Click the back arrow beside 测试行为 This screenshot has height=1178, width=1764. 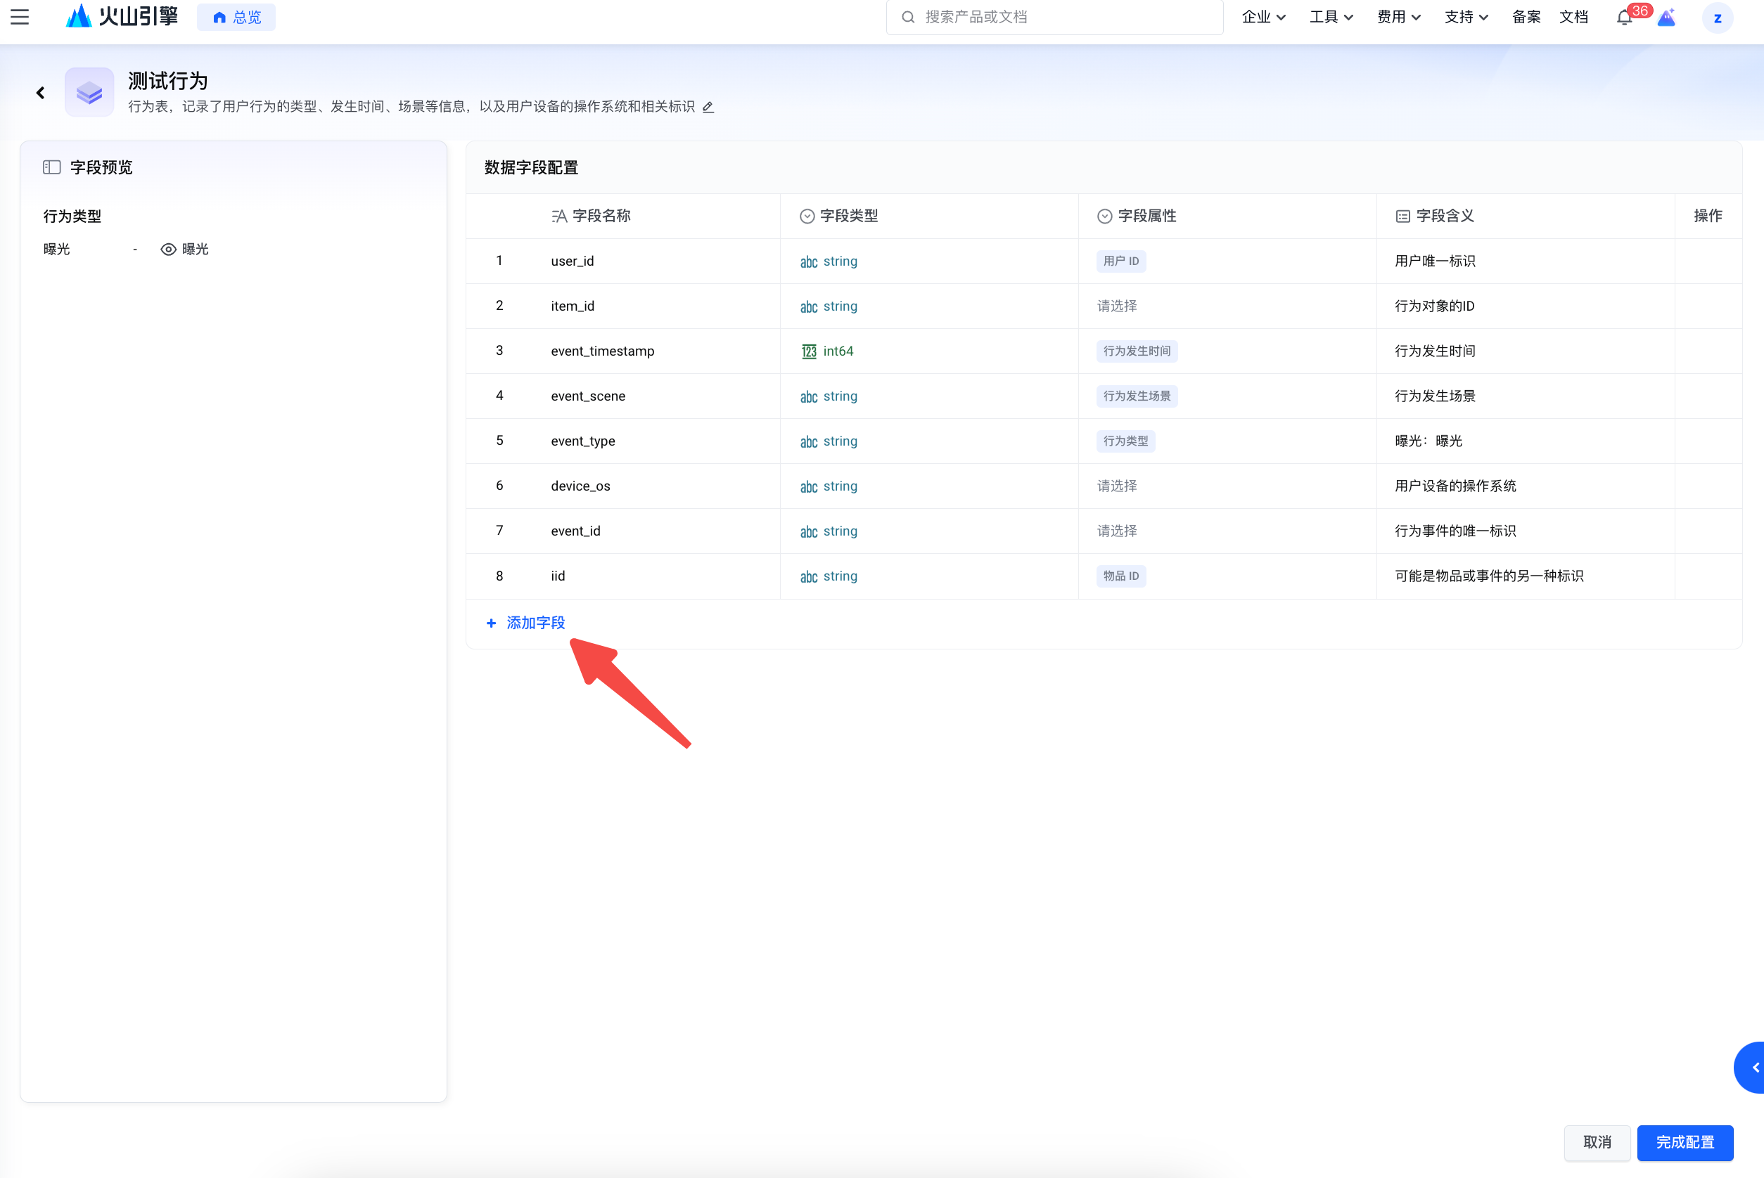41,92
